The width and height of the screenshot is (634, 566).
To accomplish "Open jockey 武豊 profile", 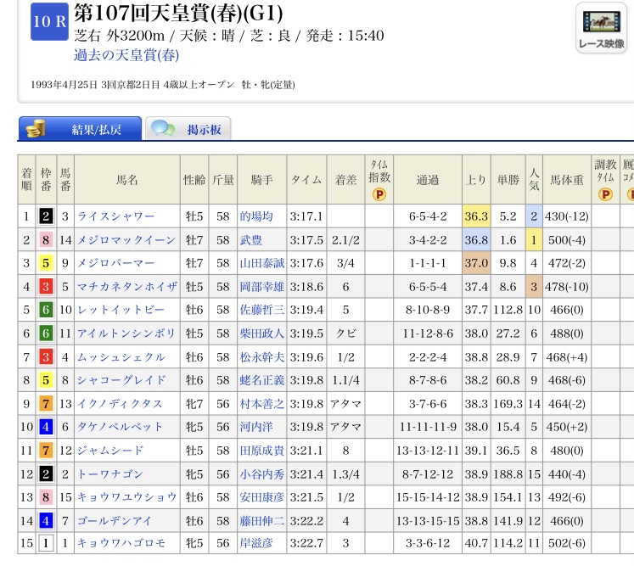I will pyautogui.click(x=251, y=240).
